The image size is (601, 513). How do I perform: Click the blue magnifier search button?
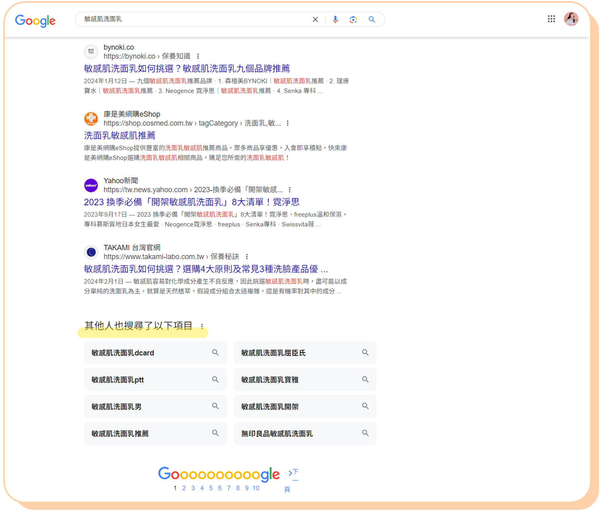point(372,19)
